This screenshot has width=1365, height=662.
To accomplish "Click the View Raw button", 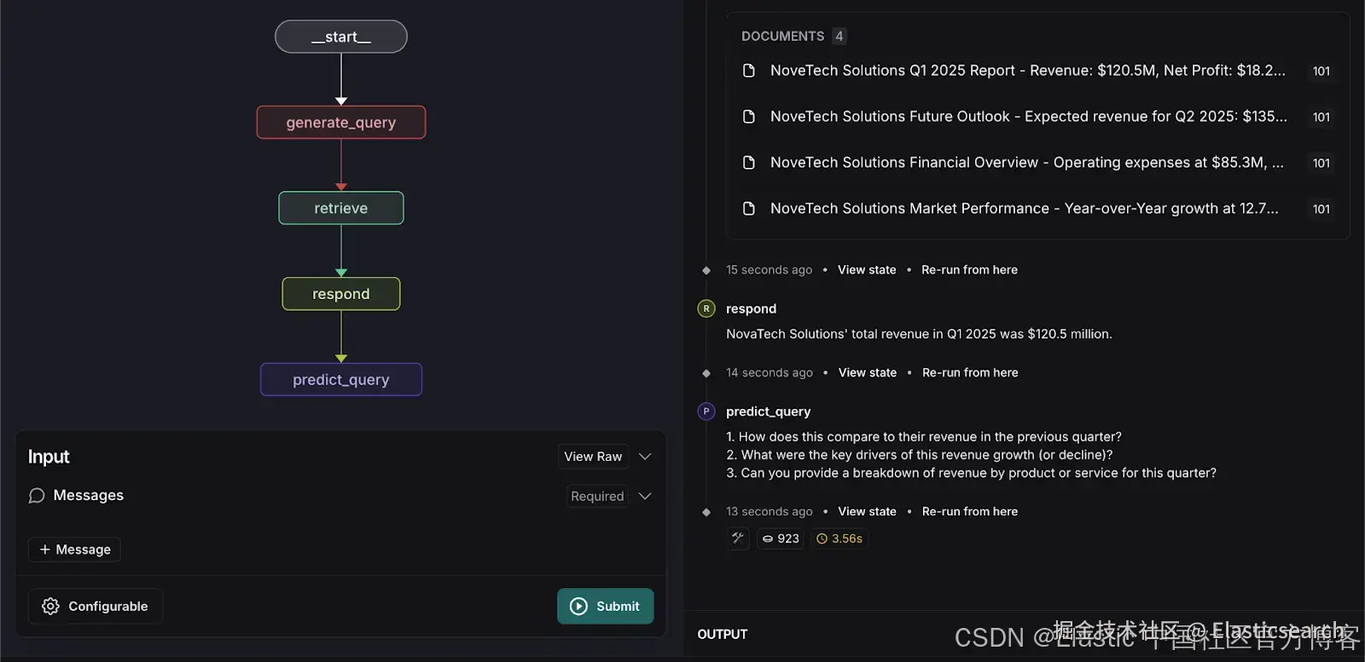I will [593, 457].
